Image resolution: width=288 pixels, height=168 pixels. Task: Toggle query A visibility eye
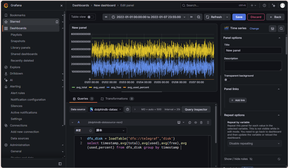[x=196, y=122]
